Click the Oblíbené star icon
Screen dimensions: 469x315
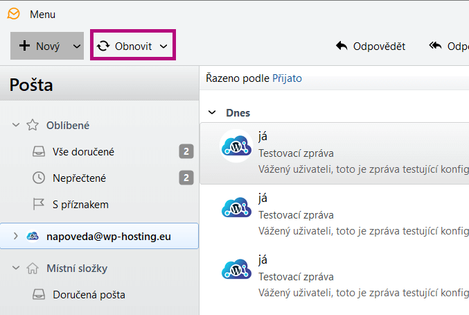tap(32, 125)
